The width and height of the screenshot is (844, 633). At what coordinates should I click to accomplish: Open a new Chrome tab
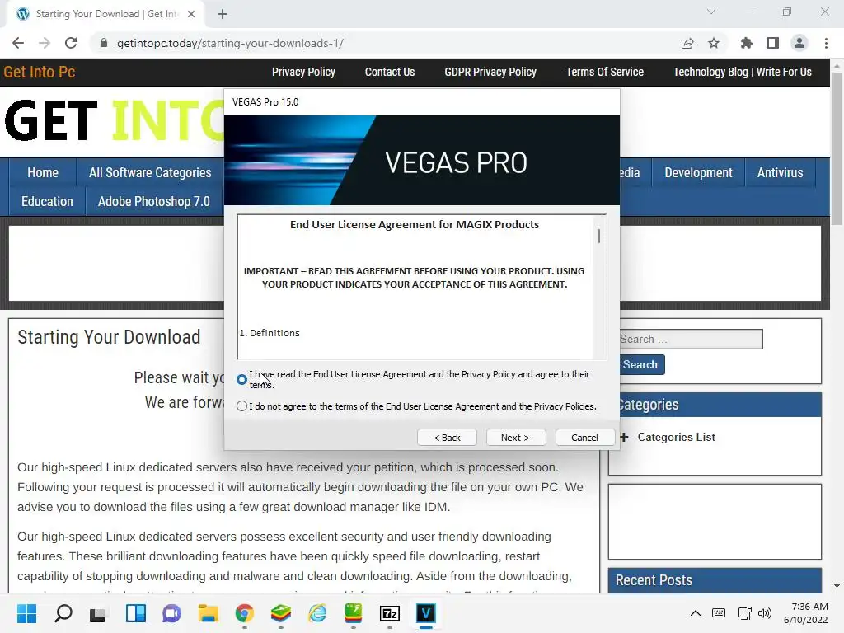tap(223, 14)
